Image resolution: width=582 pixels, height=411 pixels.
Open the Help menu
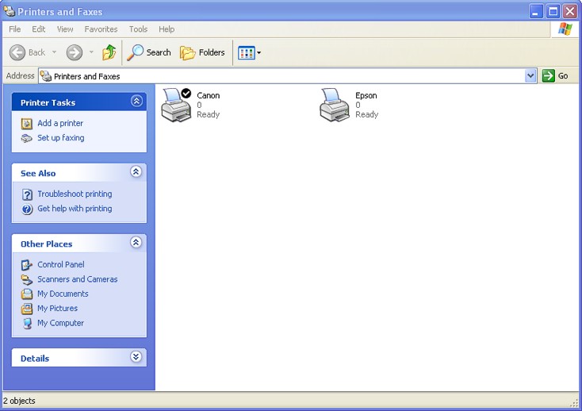(167, 29)
